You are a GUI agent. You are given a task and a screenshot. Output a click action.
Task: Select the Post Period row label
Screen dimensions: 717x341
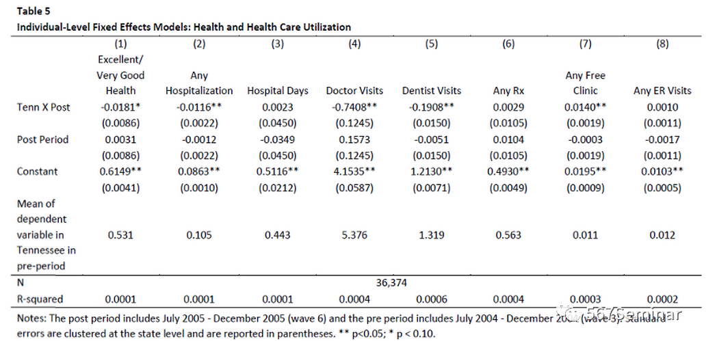click(x=42, y=139)
